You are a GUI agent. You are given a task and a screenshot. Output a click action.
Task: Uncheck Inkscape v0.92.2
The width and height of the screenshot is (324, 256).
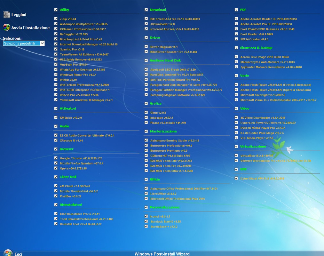click(x=146, y=117)
